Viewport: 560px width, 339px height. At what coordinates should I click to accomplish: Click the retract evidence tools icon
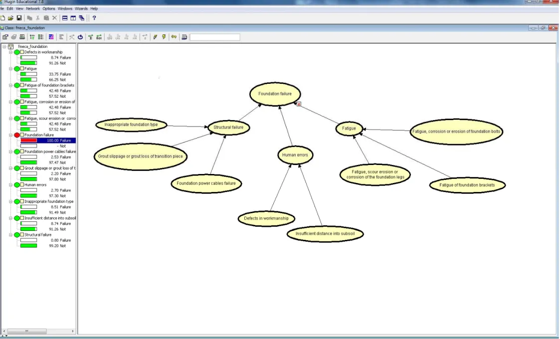point(72,37)
